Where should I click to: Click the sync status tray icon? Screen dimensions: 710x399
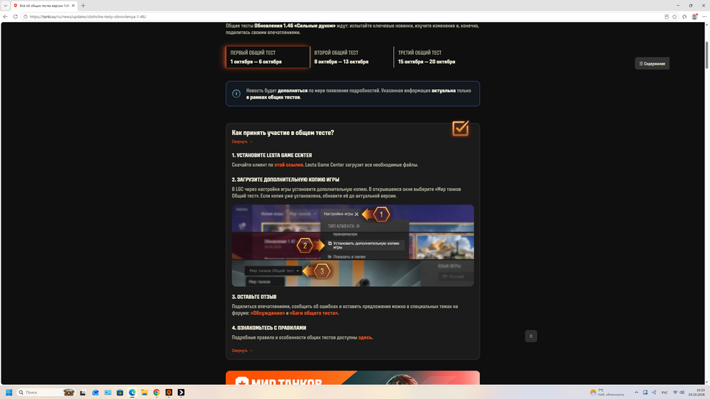click(645, 393)
